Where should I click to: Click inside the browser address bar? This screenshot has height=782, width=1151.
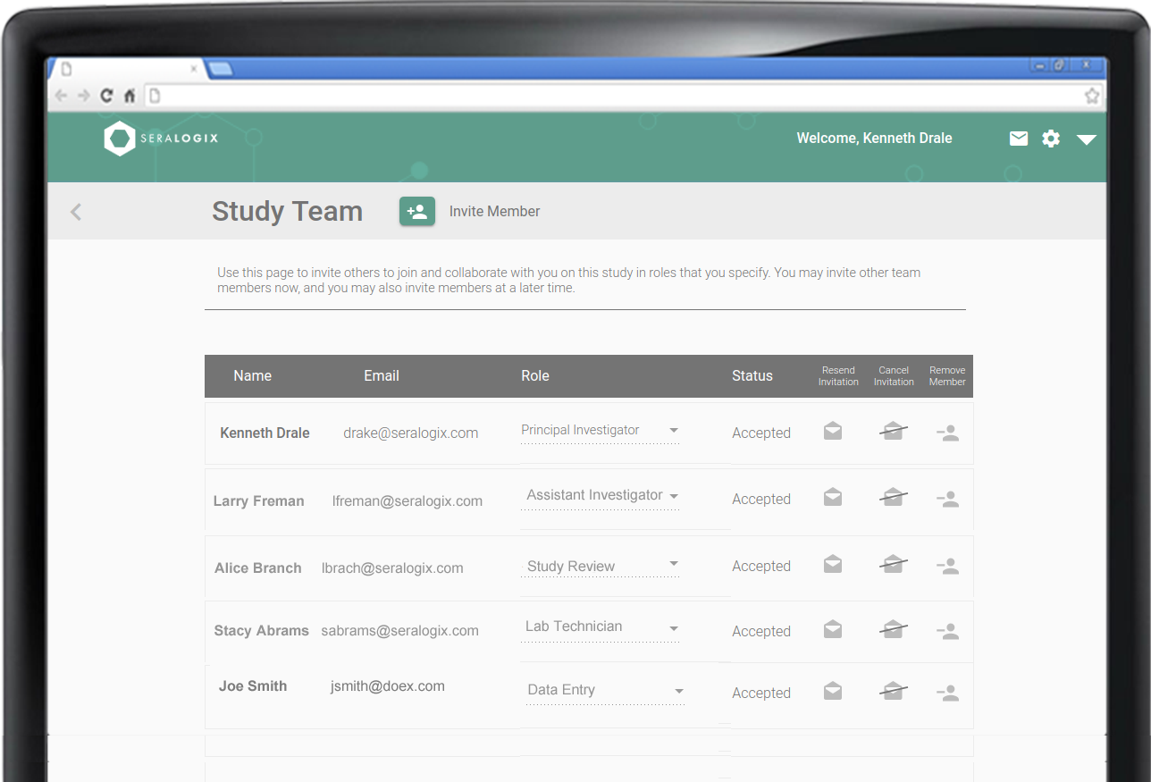click(x=536, y=95)
